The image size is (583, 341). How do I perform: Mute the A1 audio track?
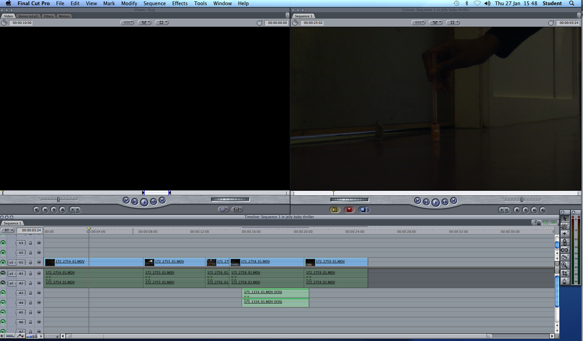click(3, 274)
